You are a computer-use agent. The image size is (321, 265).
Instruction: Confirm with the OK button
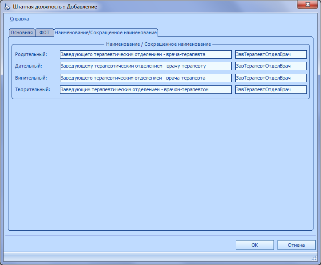(255, 245)
